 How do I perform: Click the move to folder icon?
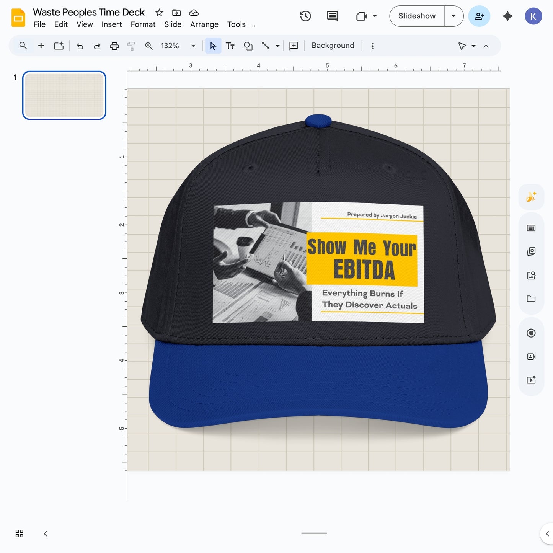click(x=176, y=13)
